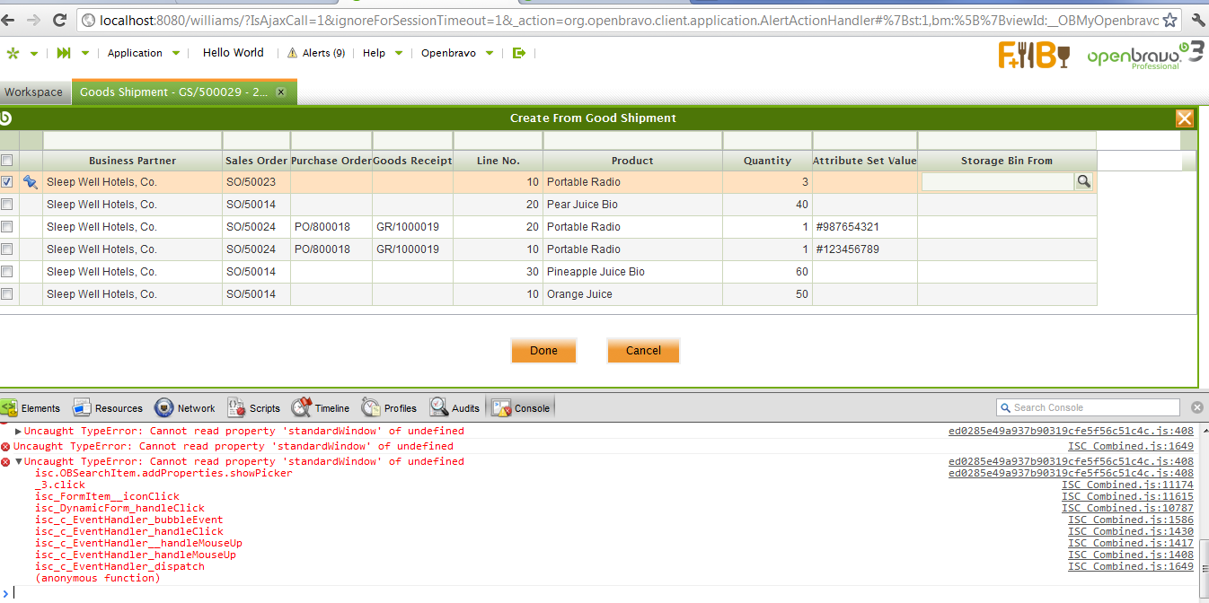Screen dimensions: 1209x603
Task: Switch to the Workspace tab
Action: 33,92
